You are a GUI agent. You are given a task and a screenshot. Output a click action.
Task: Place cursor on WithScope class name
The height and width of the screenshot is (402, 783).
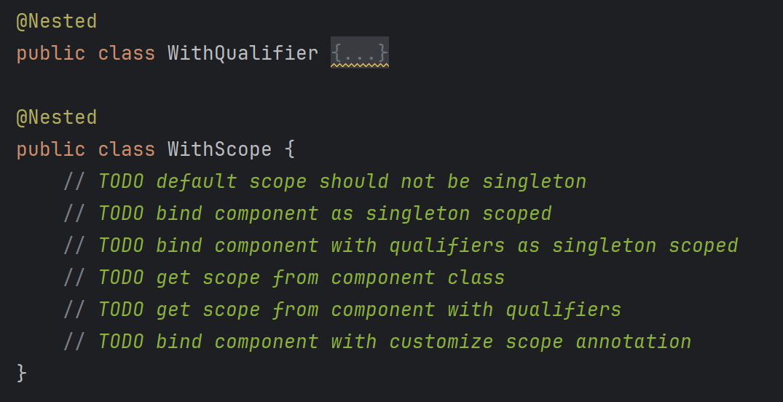pos(219,149)
